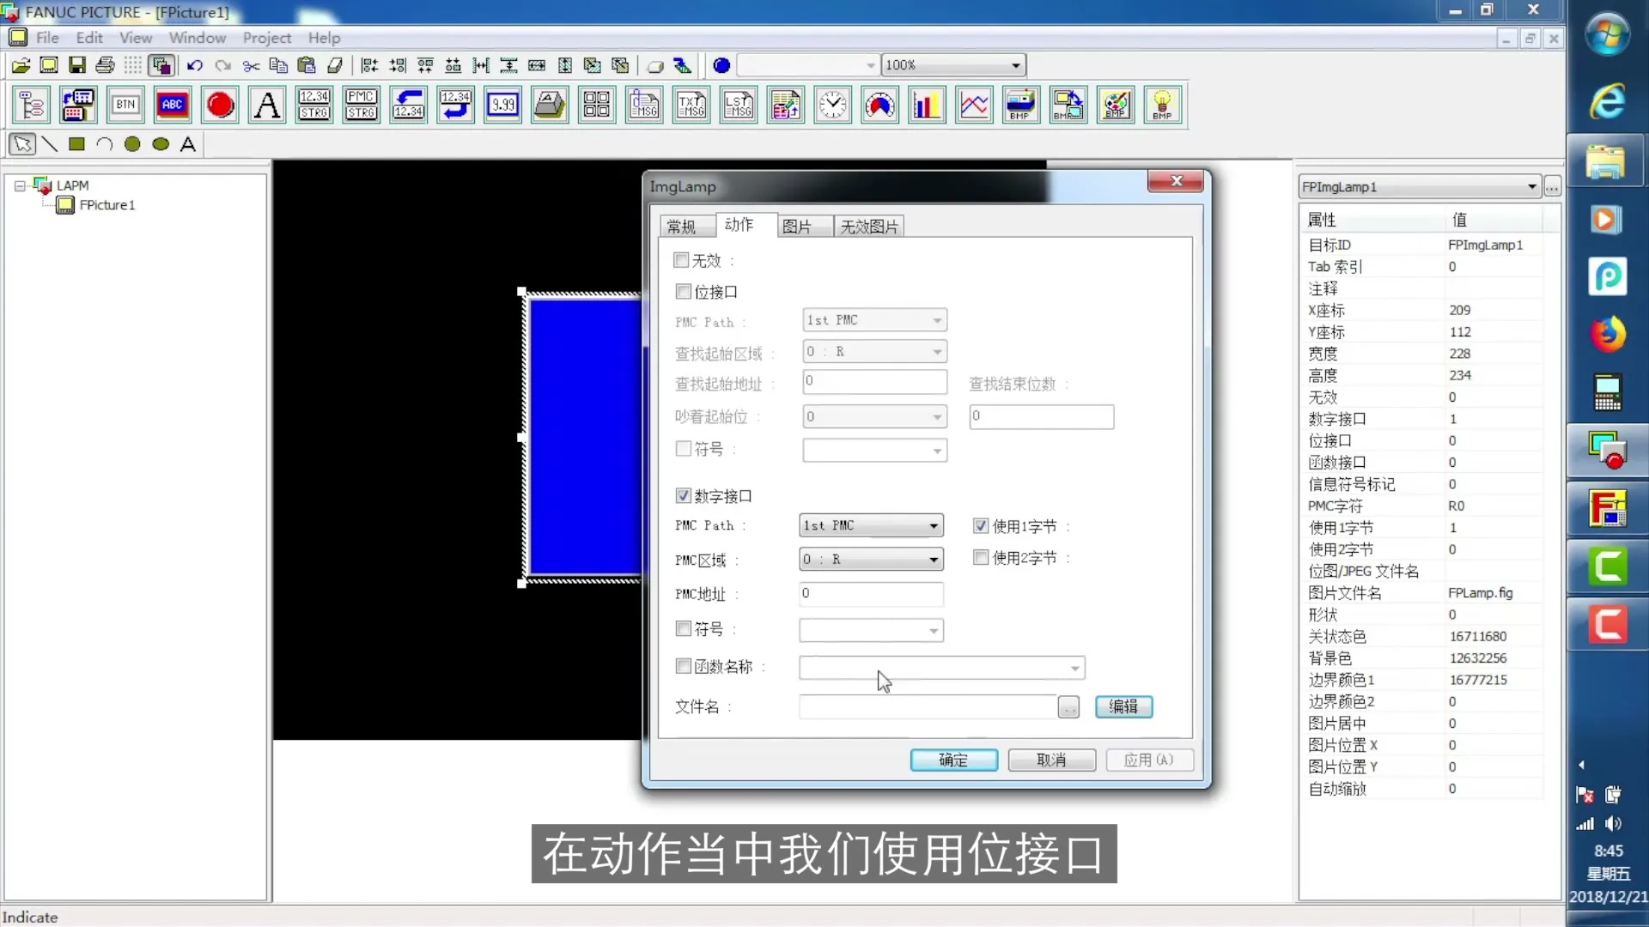Click the 确定 button
1649x927 pixels.
[953, 760]
